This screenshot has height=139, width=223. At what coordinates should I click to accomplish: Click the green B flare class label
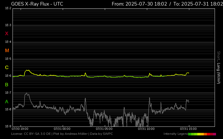[7, 85]
